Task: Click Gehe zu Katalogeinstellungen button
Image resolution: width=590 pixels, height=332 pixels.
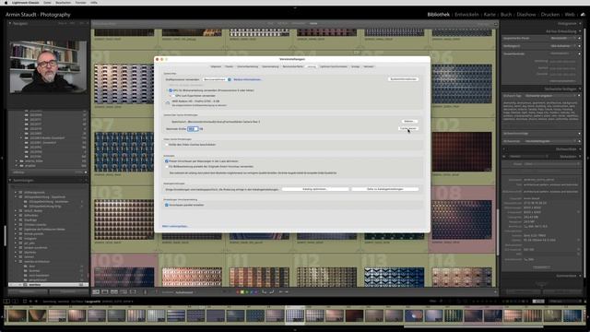Action: [x=385, y=189]
